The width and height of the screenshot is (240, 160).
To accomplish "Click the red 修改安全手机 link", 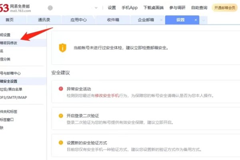I will (x=107, y=96).
